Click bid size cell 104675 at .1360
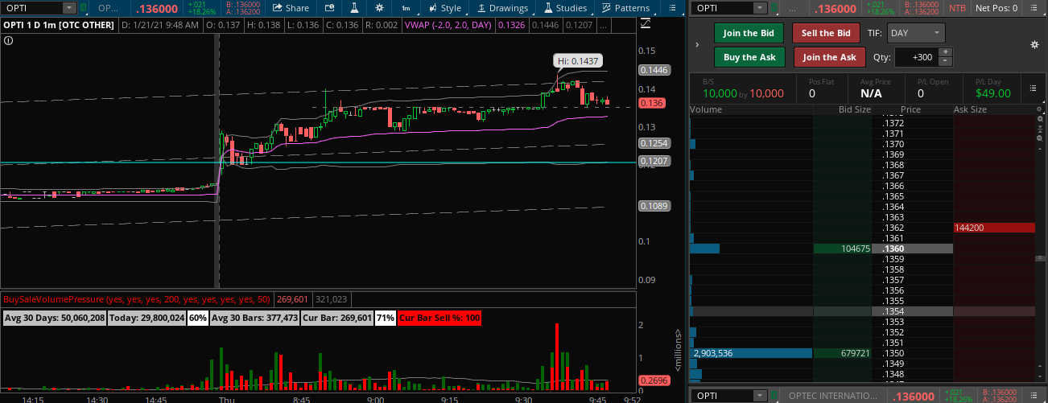 click(843, 249)
